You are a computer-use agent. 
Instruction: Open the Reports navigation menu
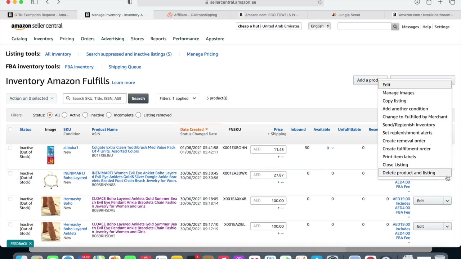158,39
